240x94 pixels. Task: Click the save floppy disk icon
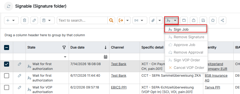click(203, 20)
